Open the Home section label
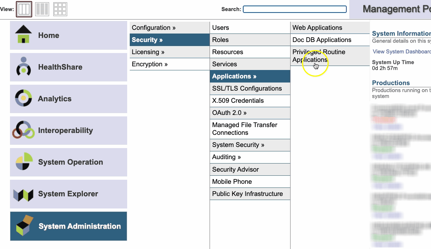 (x=49, y=35)
